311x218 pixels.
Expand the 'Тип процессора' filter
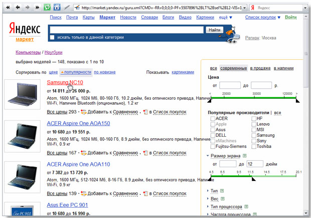pos(208,206)
